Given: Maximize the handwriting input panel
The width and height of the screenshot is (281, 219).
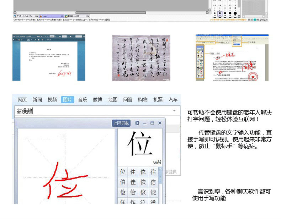Looking at the screenshot, I should tap(152, 123).
